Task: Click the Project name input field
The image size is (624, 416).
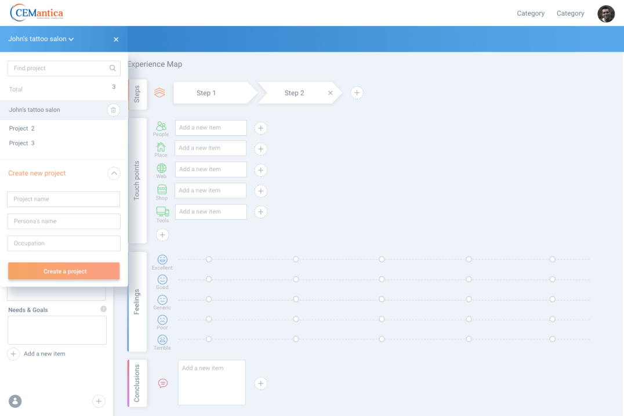Action: (x=64, y=199)
